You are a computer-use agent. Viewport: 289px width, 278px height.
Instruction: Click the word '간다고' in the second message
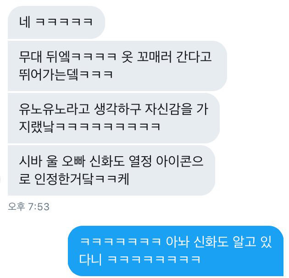point(194,56)
